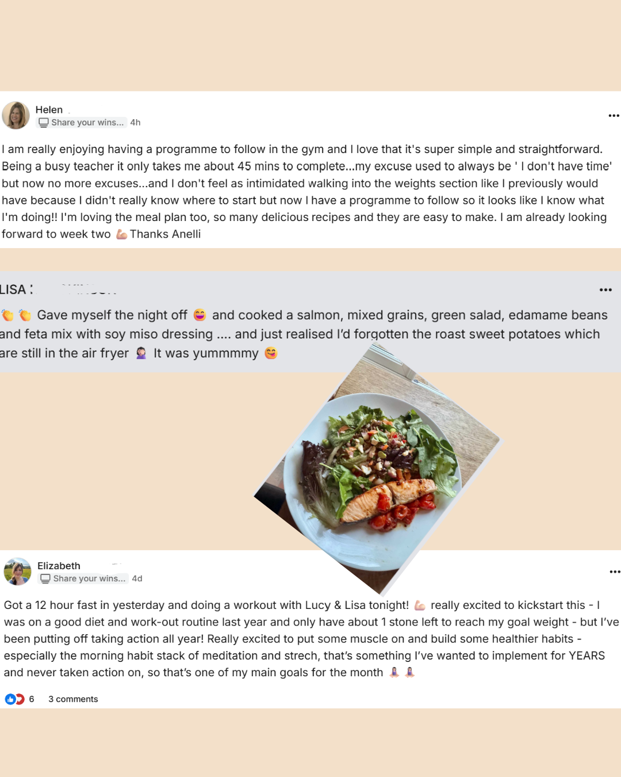Click the 4h timestamp on Helen's post
The width and height of the screenshot is (621, 777).
135,123
